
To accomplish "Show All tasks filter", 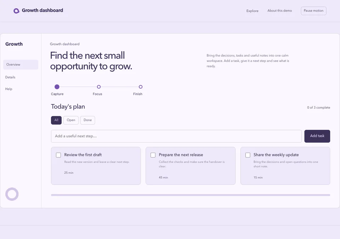I will pos(56,120).
